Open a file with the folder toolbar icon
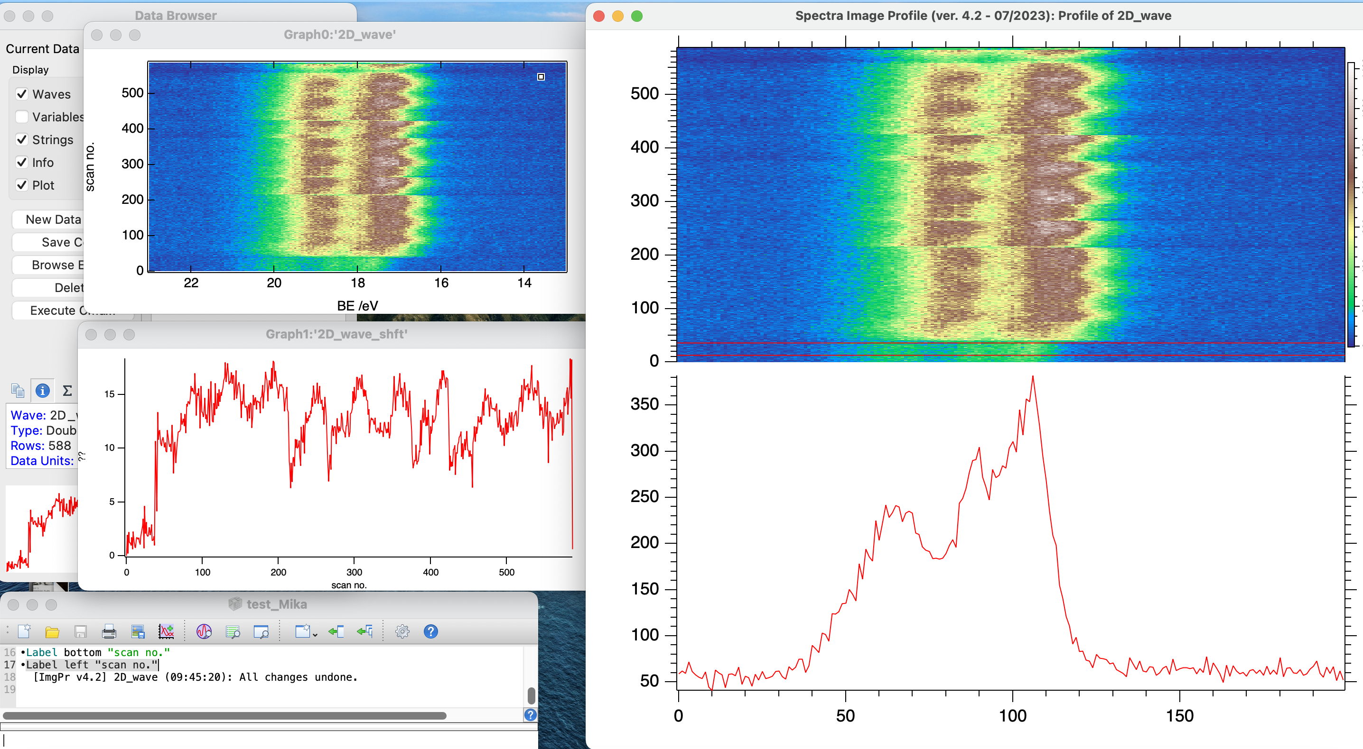 [x=52, y=631]
